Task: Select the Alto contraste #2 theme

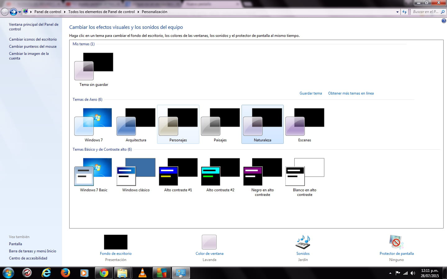Action: click(220, 175)
